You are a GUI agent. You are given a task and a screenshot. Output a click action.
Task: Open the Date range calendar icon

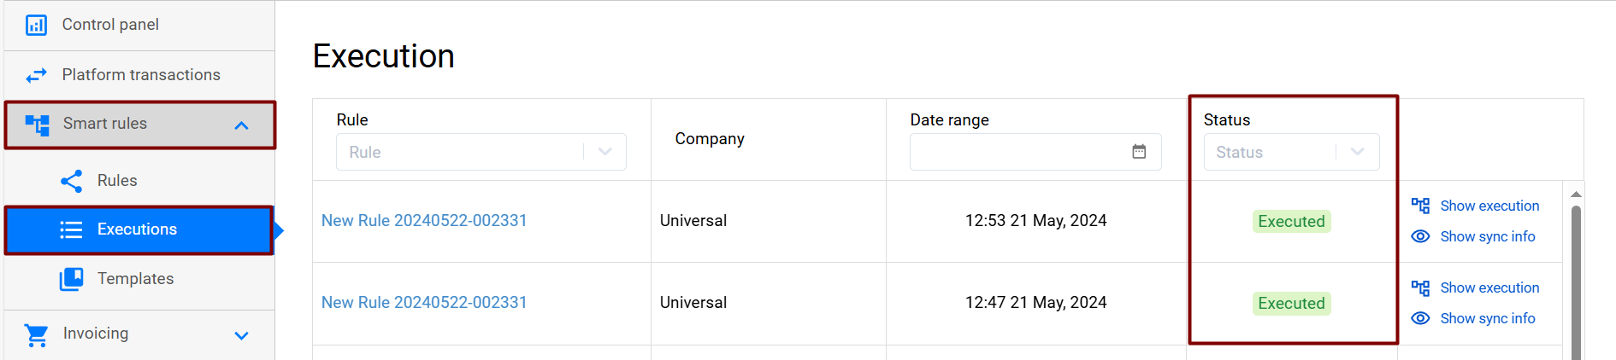click(1139, 152)
